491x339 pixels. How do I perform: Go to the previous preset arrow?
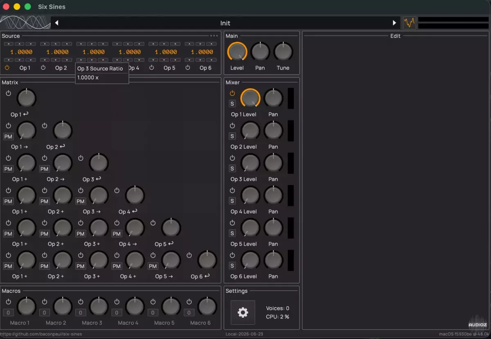pyautogui.click(x=56, y=23)
